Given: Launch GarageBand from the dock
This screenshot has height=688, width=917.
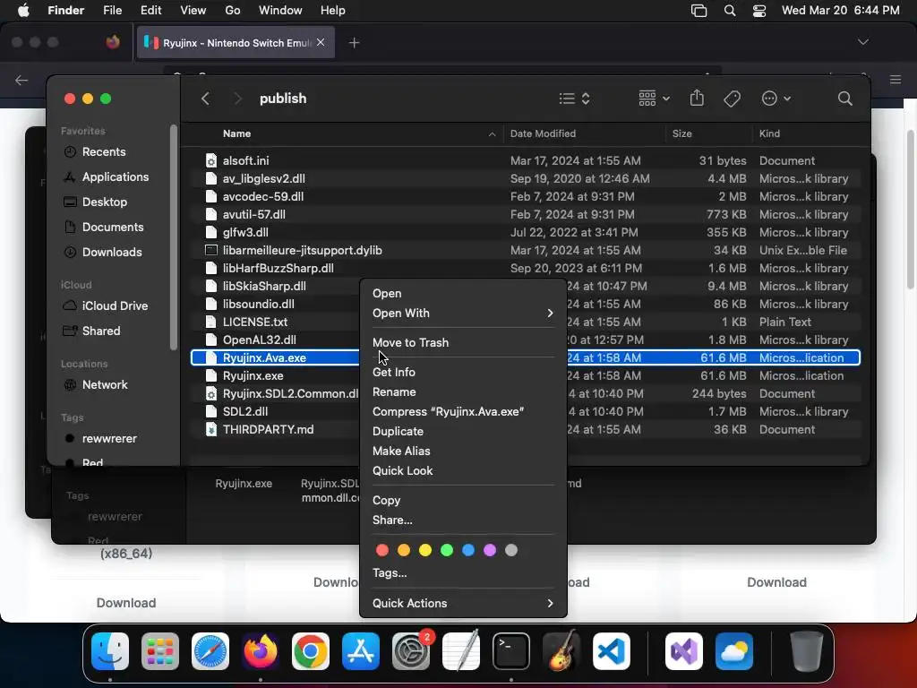Looking at the screenshot, I should [x=561, y=651].
